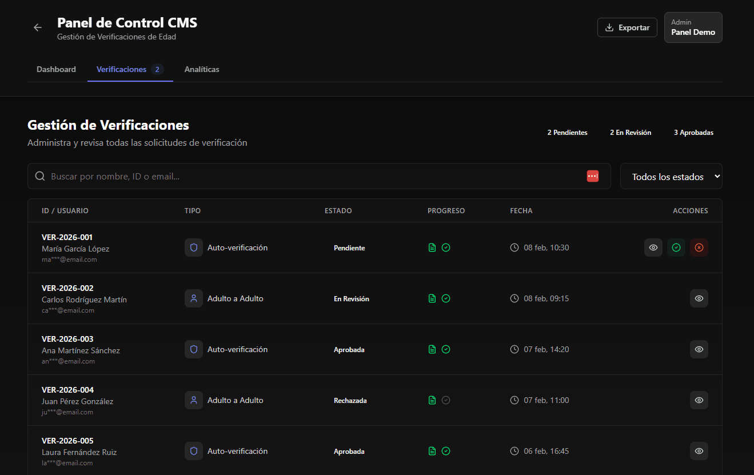Viewport: 754px width, 475px height.
Task: Click the check-circle progress icon for VER-2026-003
Action: (x=446, y=349)
